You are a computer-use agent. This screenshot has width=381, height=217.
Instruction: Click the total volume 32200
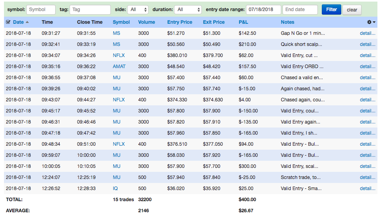145,200
